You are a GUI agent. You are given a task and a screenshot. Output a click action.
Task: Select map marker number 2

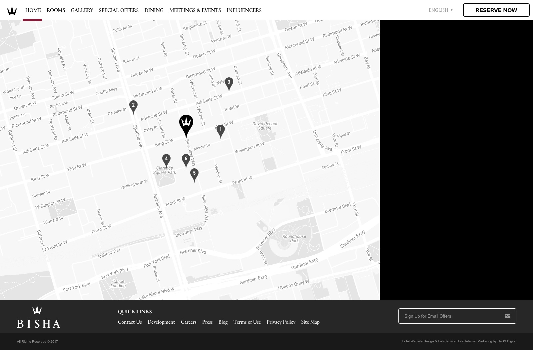(x=133, y=106)
